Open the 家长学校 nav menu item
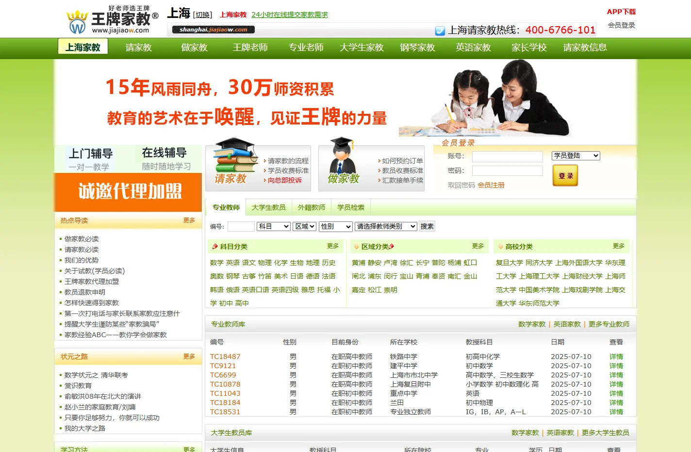This screenshot has width=691, height=452. click(529, 47)
